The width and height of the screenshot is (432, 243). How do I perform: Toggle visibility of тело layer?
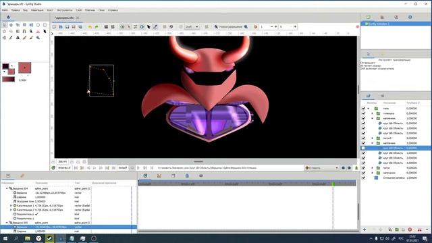click(x=363, y=109)
